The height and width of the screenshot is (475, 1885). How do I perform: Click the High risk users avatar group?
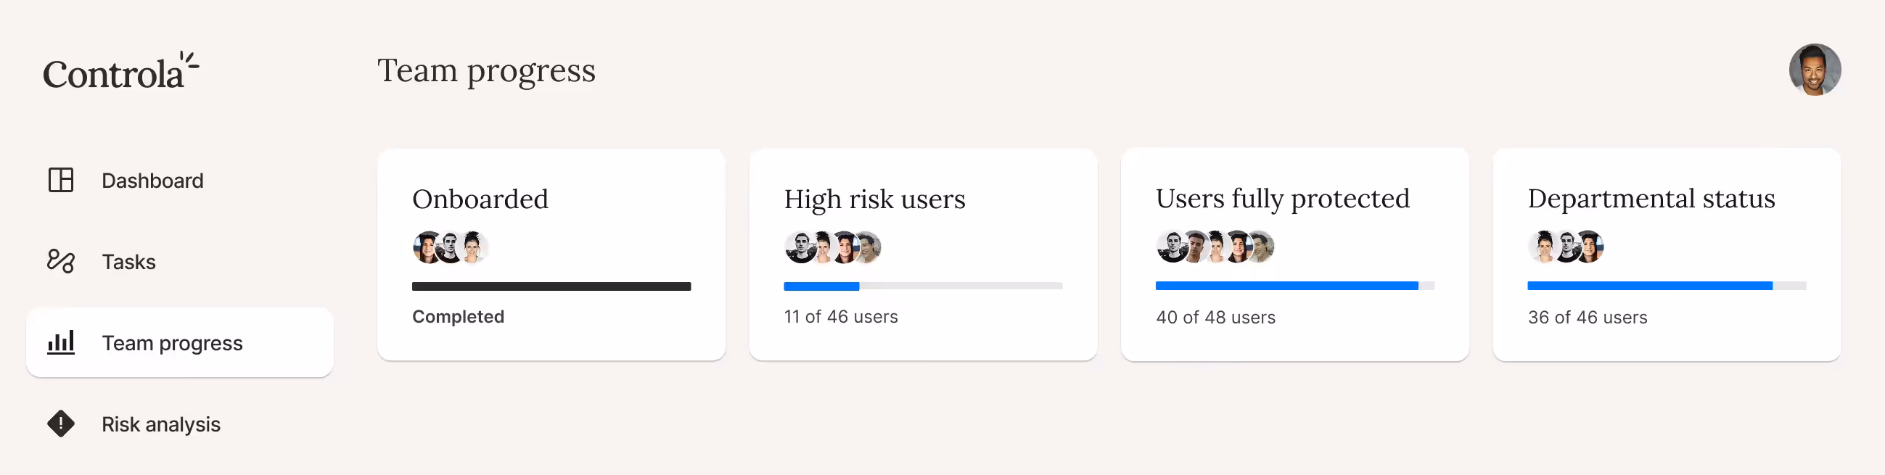[832, 247]
